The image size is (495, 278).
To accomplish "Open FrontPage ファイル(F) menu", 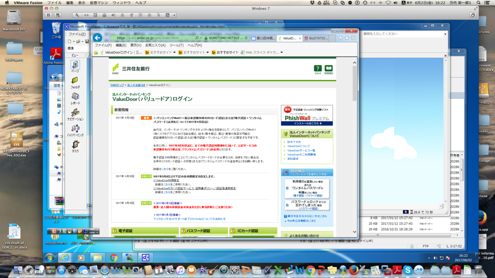I will 77,34.
